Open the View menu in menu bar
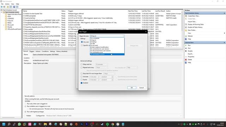Screen dimensions: 226x127 (x=13, y=4)
